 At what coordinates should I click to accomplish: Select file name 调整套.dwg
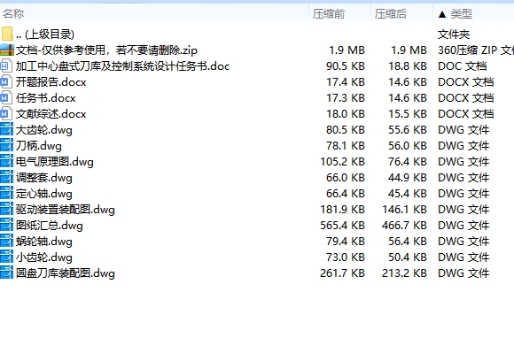click(44, 178)
